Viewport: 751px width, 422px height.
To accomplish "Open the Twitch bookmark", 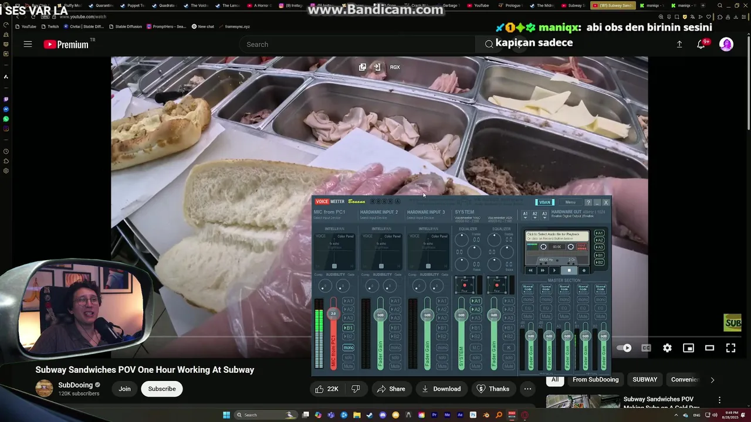I will (50, 26).
